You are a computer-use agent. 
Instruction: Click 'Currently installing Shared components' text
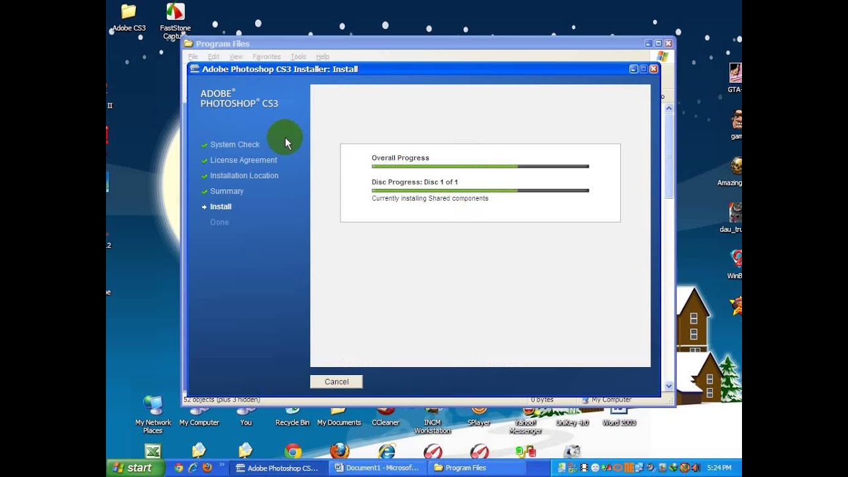[430, 199]
